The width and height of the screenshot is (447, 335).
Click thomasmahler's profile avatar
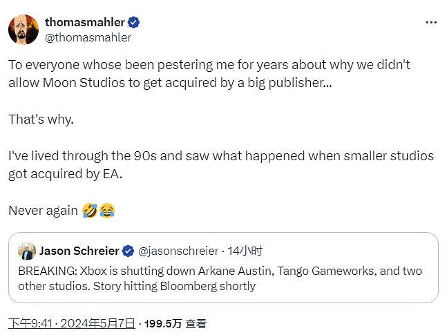pyautogui.click(x=23, y=30)
